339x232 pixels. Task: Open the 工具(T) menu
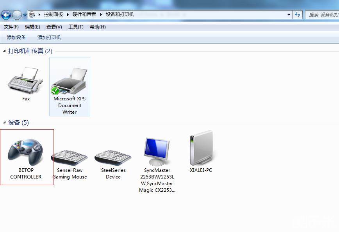76,27
